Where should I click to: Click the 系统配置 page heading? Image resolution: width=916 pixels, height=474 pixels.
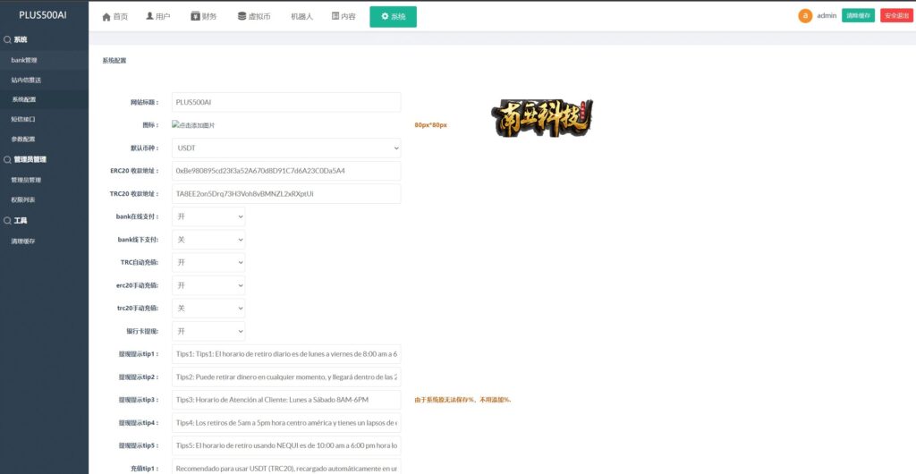(x=114, y=60)
